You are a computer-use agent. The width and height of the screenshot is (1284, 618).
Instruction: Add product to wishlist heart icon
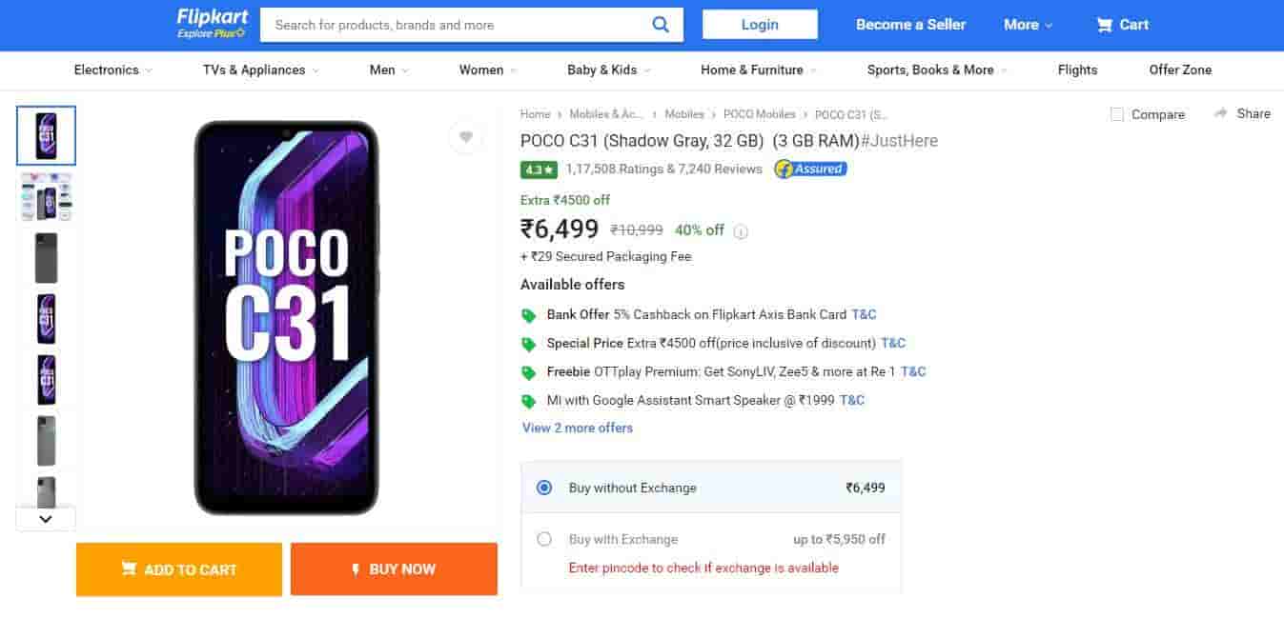[x=465, y=137]
